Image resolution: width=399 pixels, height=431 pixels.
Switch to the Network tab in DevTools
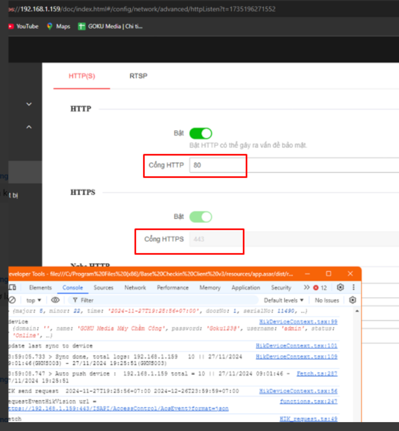click(135, 288)
